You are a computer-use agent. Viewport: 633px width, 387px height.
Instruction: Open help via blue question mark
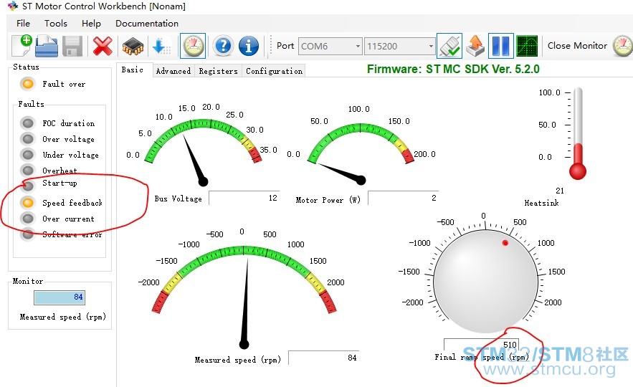(223, 46)
